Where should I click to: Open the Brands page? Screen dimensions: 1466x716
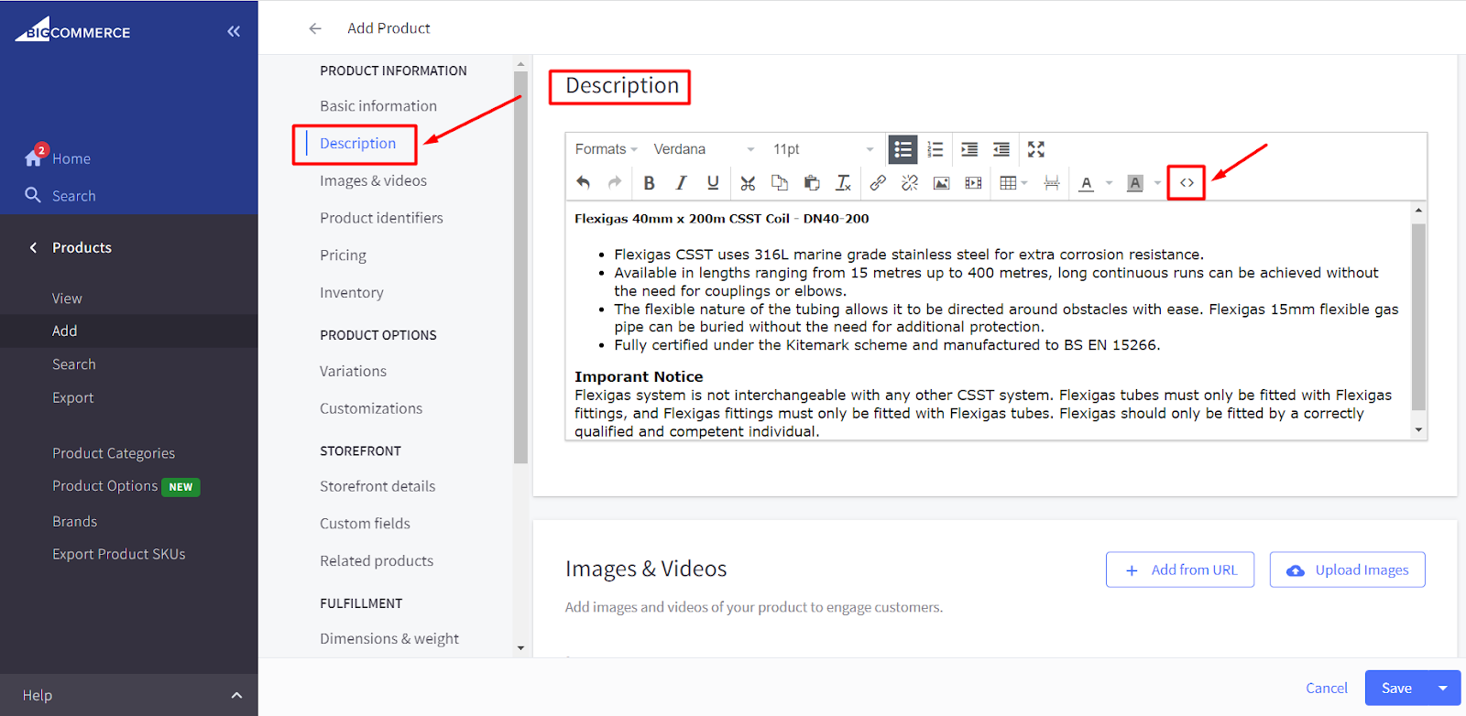click(x=74, y=522)
